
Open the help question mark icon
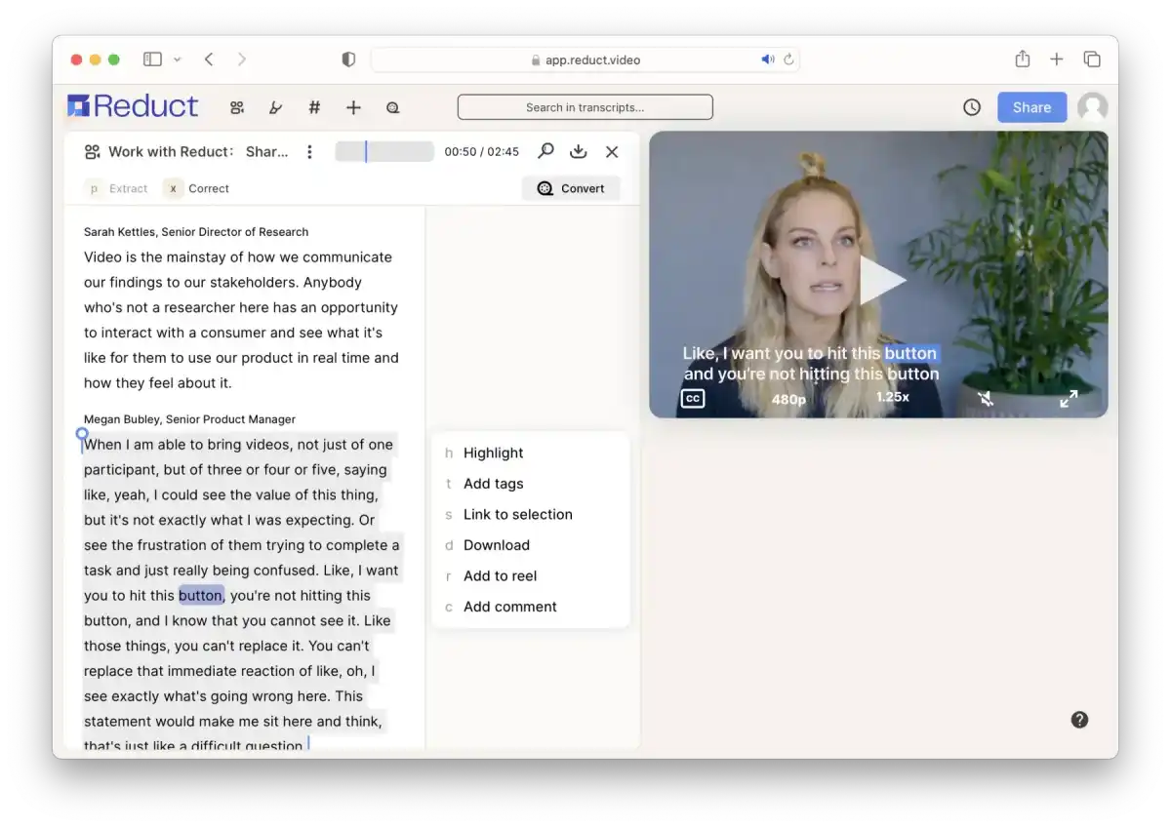1079,720
